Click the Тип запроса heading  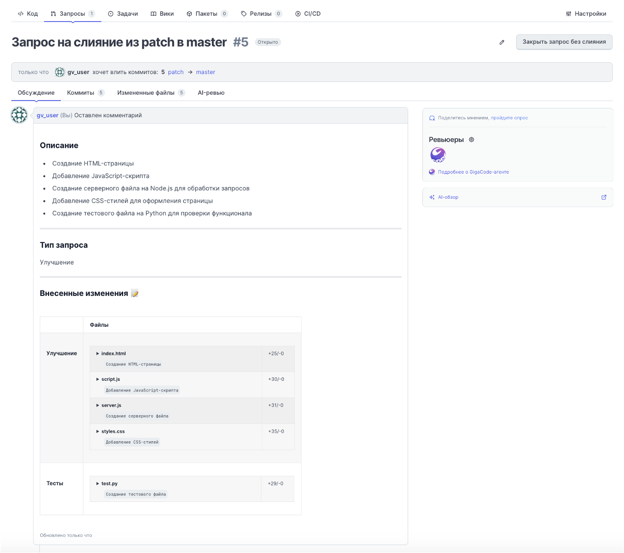pyautogui.click(x=64, y=245)
